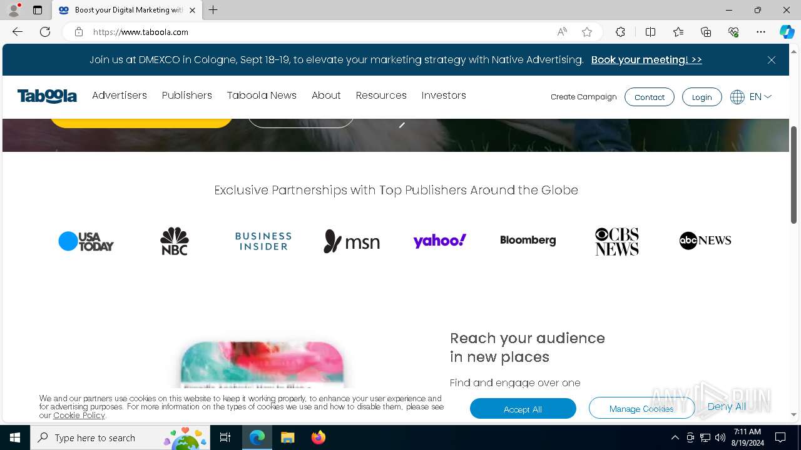Open the About menu
The image size is (801, 450).
[x=326, y=96]
